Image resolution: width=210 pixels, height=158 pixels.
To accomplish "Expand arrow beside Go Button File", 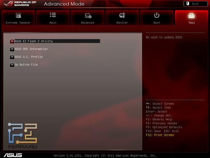I will (12, 65).
